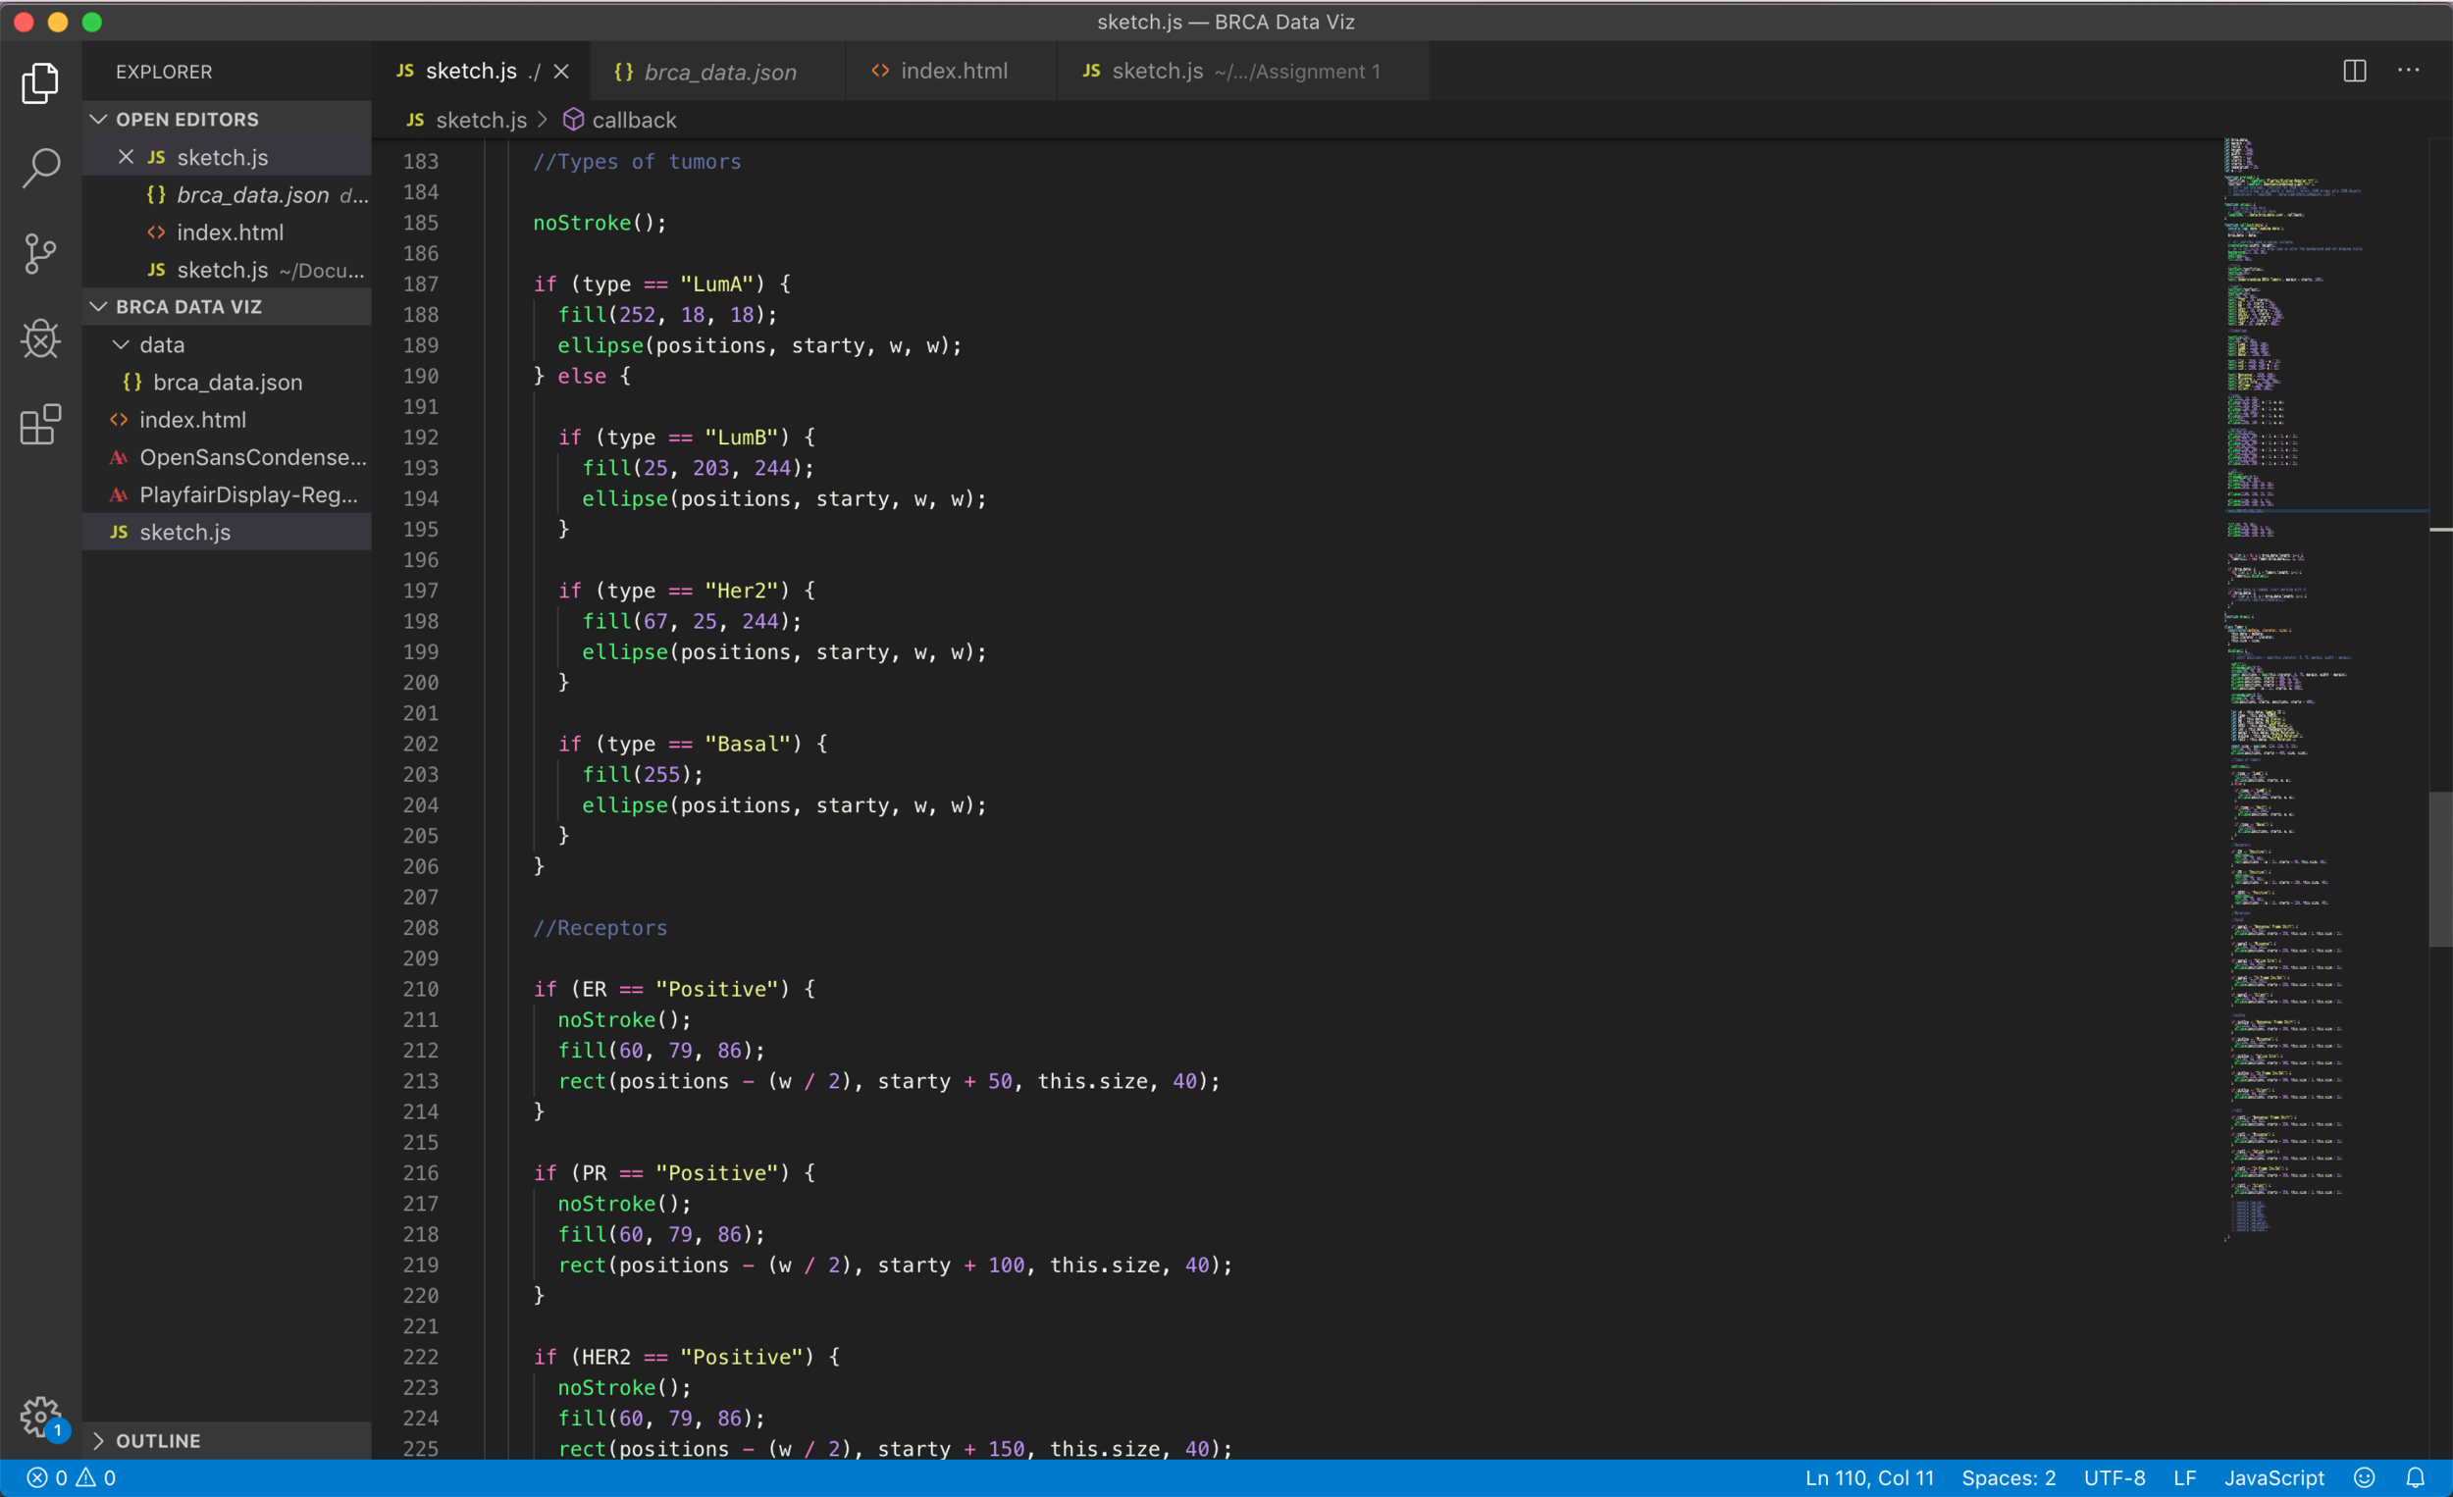Open the Search view in the activity bar

point(41,168)
